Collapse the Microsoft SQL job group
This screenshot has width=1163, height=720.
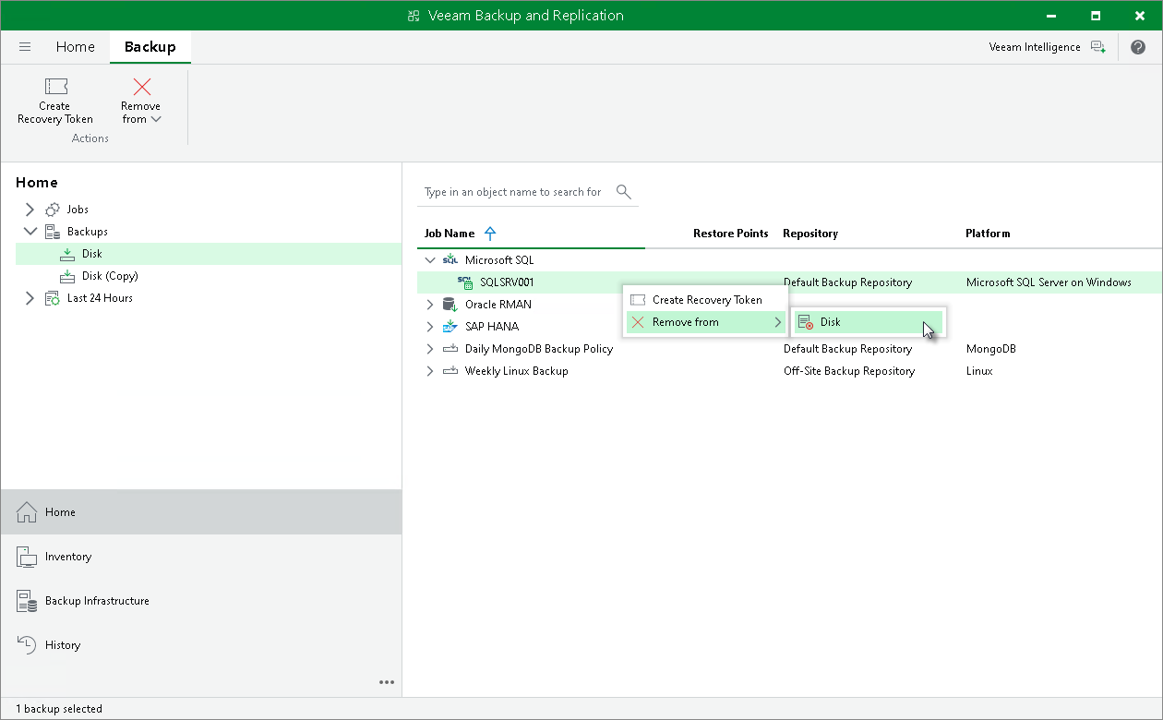[429, 260]
